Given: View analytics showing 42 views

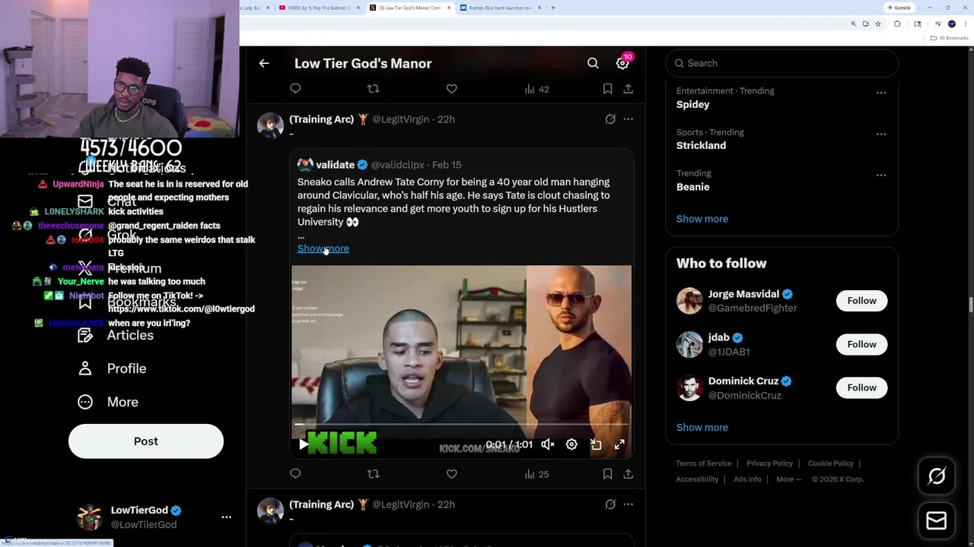Looking at the screenshot, I should tap(536, 89).
